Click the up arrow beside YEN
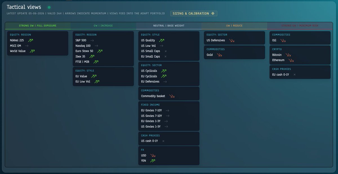The width and height of the screenshot is (338, 174). coord(152,161)
